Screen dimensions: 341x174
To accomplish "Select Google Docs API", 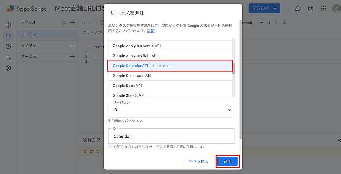I will tap(170, 86).
